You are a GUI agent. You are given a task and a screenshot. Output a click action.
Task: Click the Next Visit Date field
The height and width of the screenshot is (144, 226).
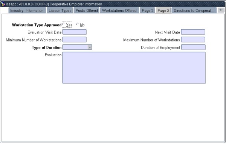click(x=193, y=32)
